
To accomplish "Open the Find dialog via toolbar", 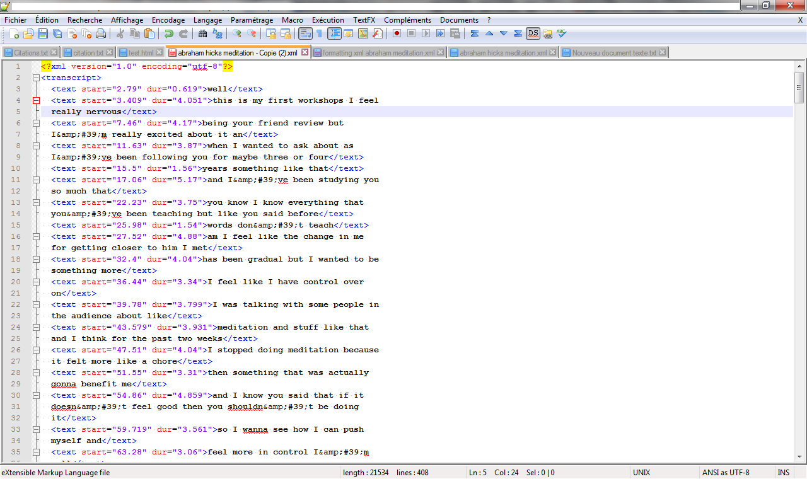I will [x=203, y=33].
